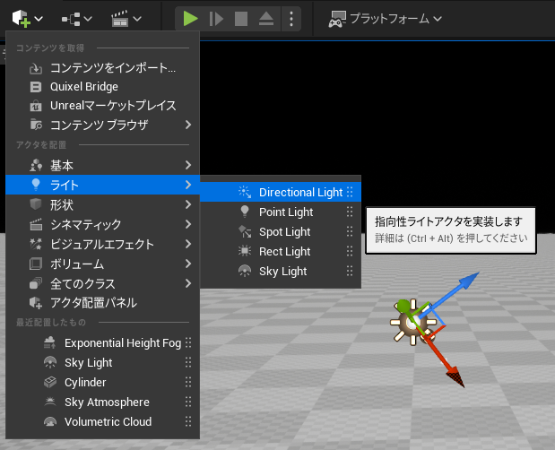Open the Blueprint toolbar dropdown
The height and width of the screenshot is (450, 555).
77,18
